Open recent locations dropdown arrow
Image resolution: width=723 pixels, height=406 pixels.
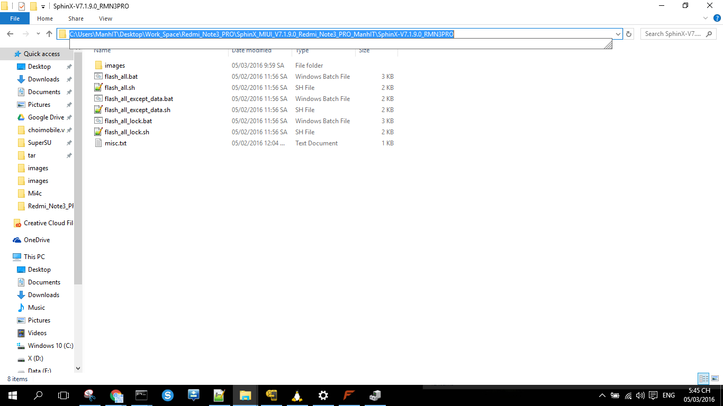[38, 34]
